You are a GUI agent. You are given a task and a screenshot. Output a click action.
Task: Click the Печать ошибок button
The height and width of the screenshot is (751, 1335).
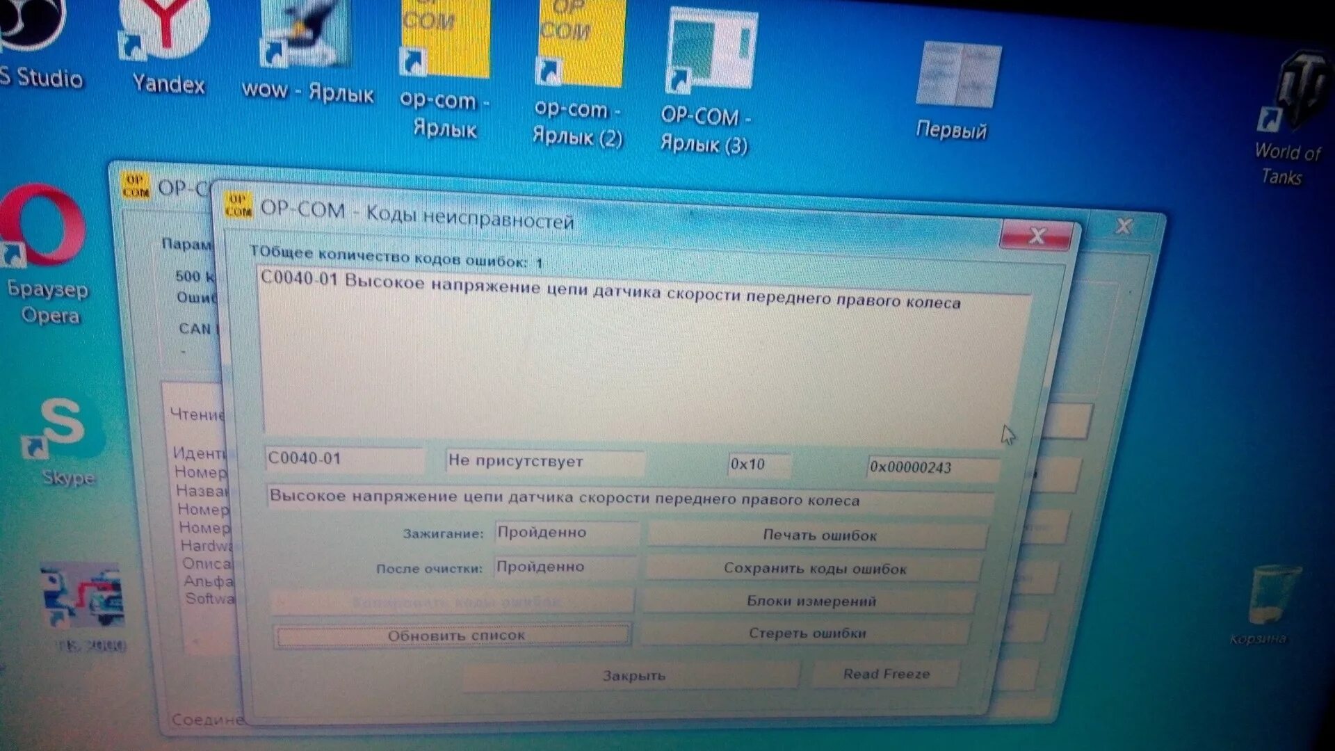coord(818,535)
